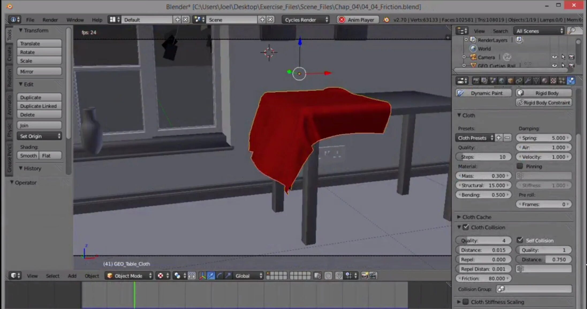Open the Texture checkerboard properties tab

(x=553, y=81)
